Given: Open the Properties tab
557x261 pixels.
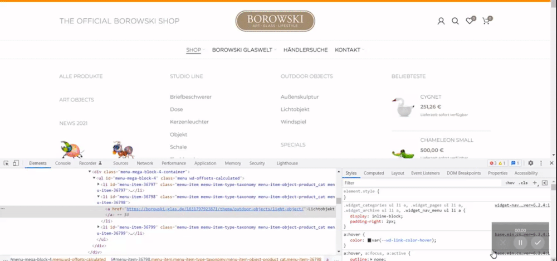Looking at the screenshot, I should [497, 173].
